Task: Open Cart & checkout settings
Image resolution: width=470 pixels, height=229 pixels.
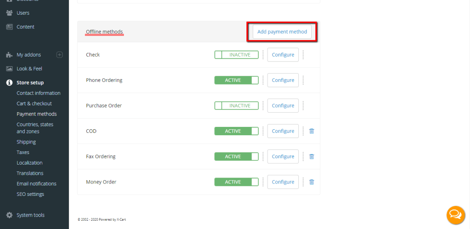Action: pyautogui.click(x=34, y=103)
